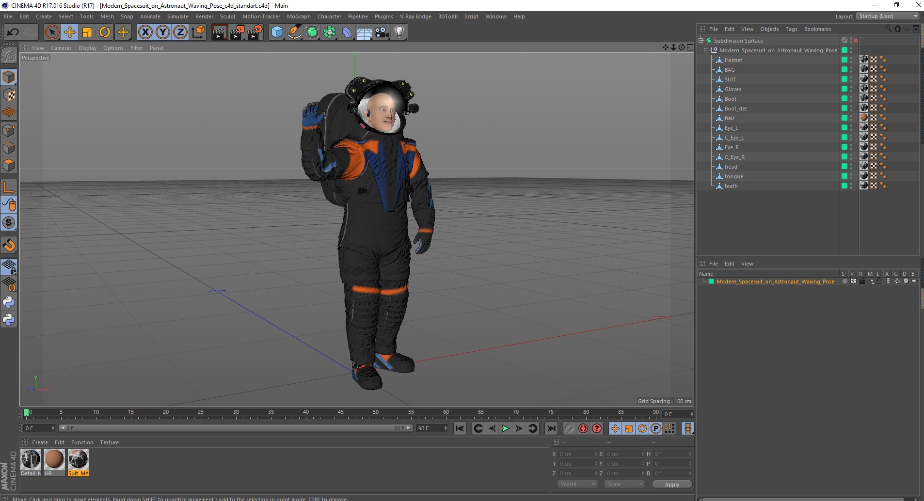Toggle X axis lock
Image resolution: width=924 pixels, height=501 pixels.
[145, 32]
